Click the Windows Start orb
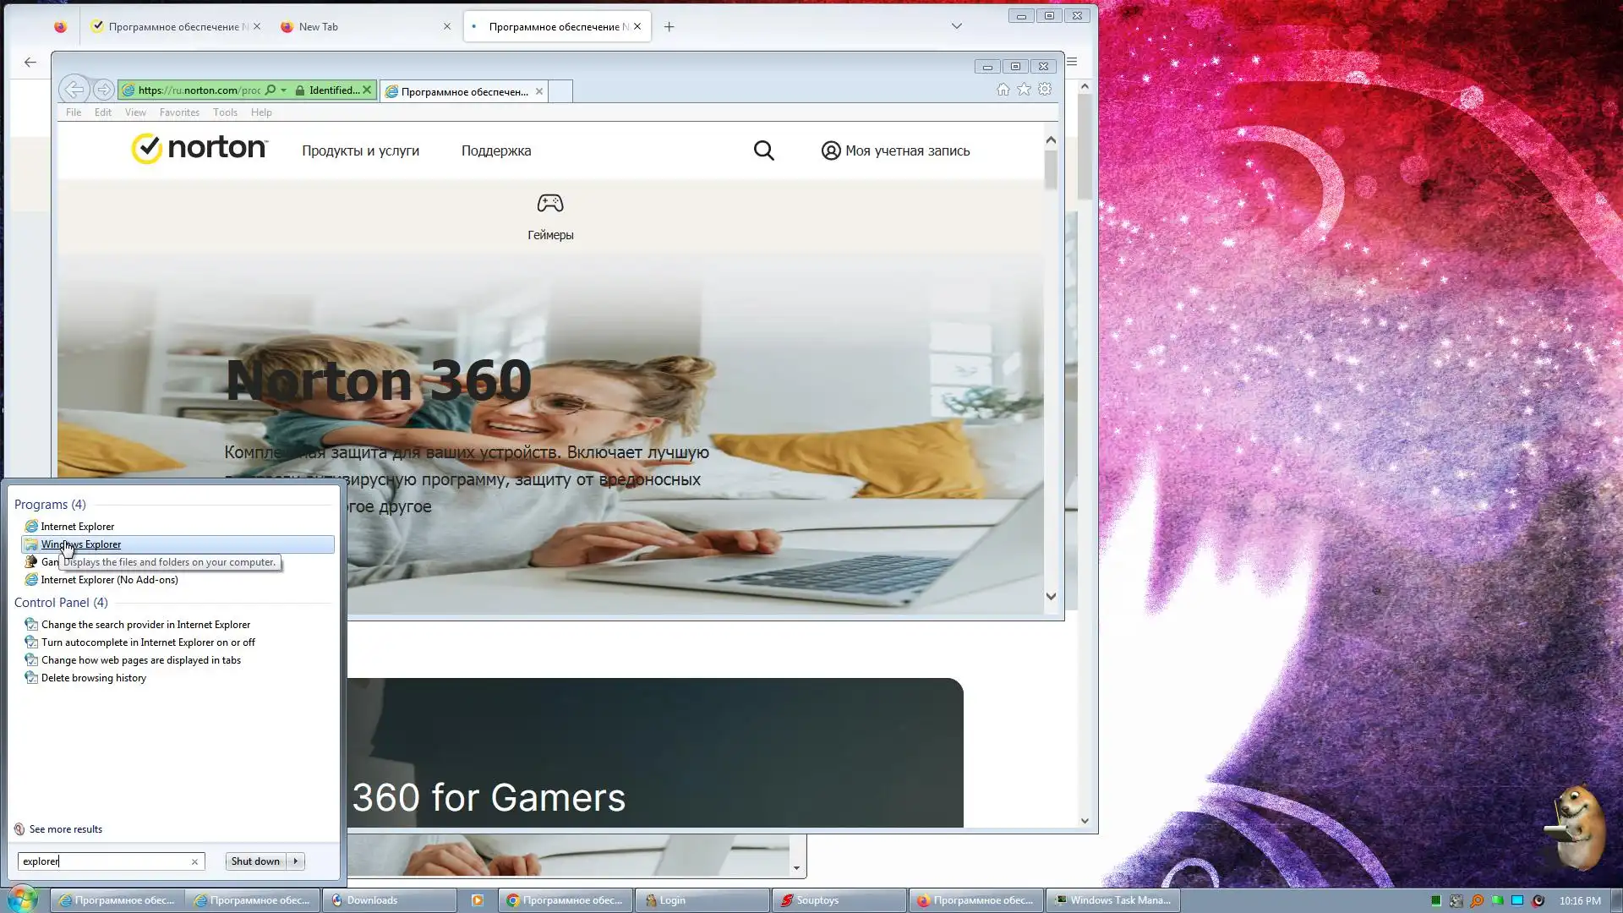This screenshot has height=913, width=1623. (x=23, y=899)
